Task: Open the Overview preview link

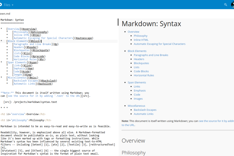Action: pos(133,32)
